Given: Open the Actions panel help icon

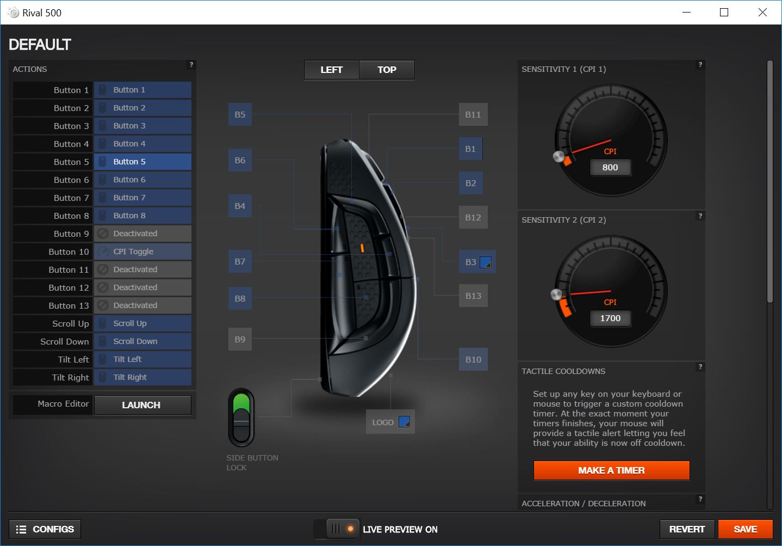Looking at the screenshot, I should coord(190,65).
